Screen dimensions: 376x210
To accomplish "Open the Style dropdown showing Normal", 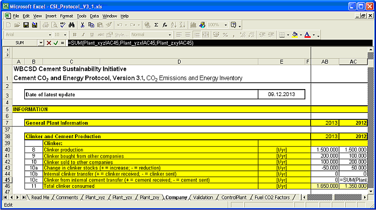I will click(x=170, y=35).
